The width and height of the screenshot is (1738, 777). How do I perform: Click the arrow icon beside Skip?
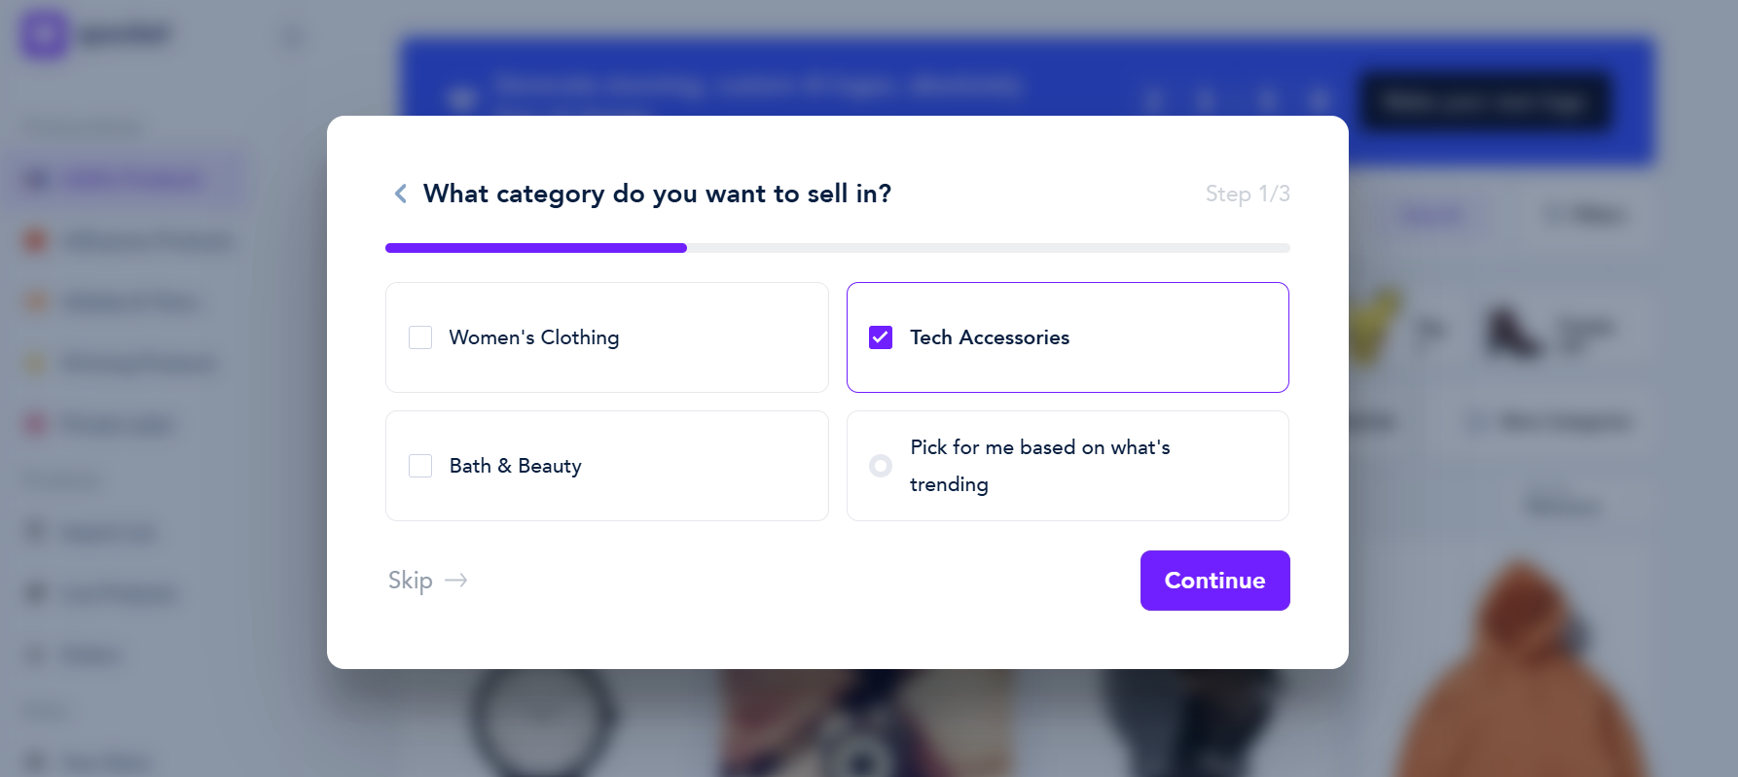tap(456, 581)
